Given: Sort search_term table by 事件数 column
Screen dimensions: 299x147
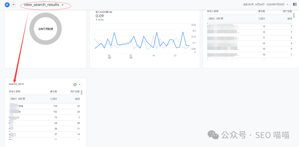Looking at the screenshot, I should 54,92.
